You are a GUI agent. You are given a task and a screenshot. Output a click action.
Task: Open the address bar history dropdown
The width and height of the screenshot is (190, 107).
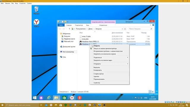tap(122, 29)
